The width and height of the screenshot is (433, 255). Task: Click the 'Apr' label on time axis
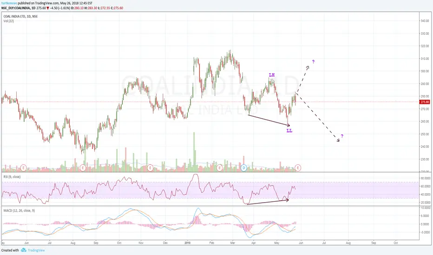click(x=253, y=243)
